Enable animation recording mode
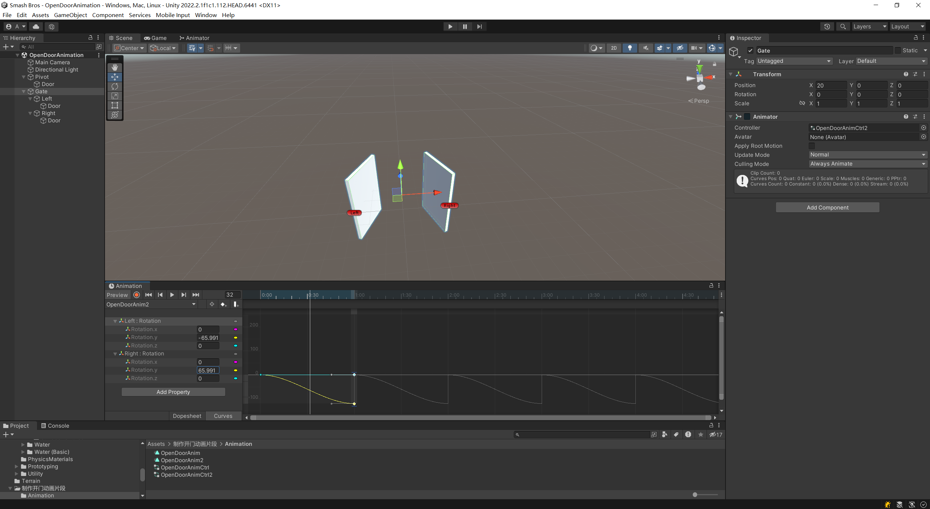930x509 pixels. coord(137,295)
